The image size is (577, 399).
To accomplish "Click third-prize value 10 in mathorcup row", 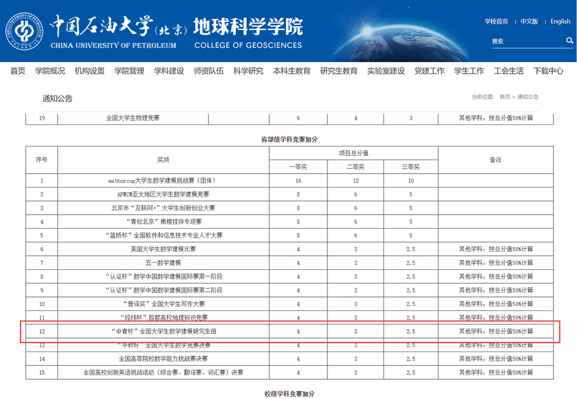I will point(411,181).
